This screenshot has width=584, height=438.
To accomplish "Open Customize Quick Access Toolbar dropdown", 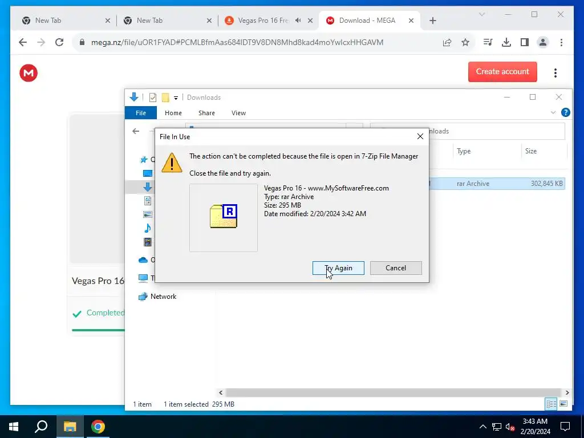I will 176,98.
